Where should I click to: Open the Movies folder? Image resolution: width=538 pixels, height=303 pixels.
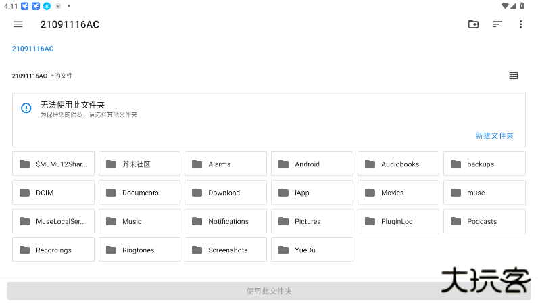[398, 192]
